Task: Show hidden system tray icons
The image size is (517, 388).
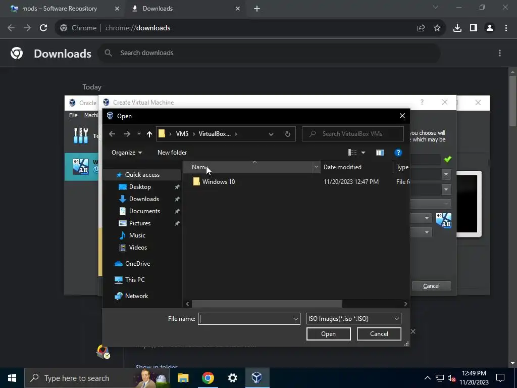Action: [427, 378]
